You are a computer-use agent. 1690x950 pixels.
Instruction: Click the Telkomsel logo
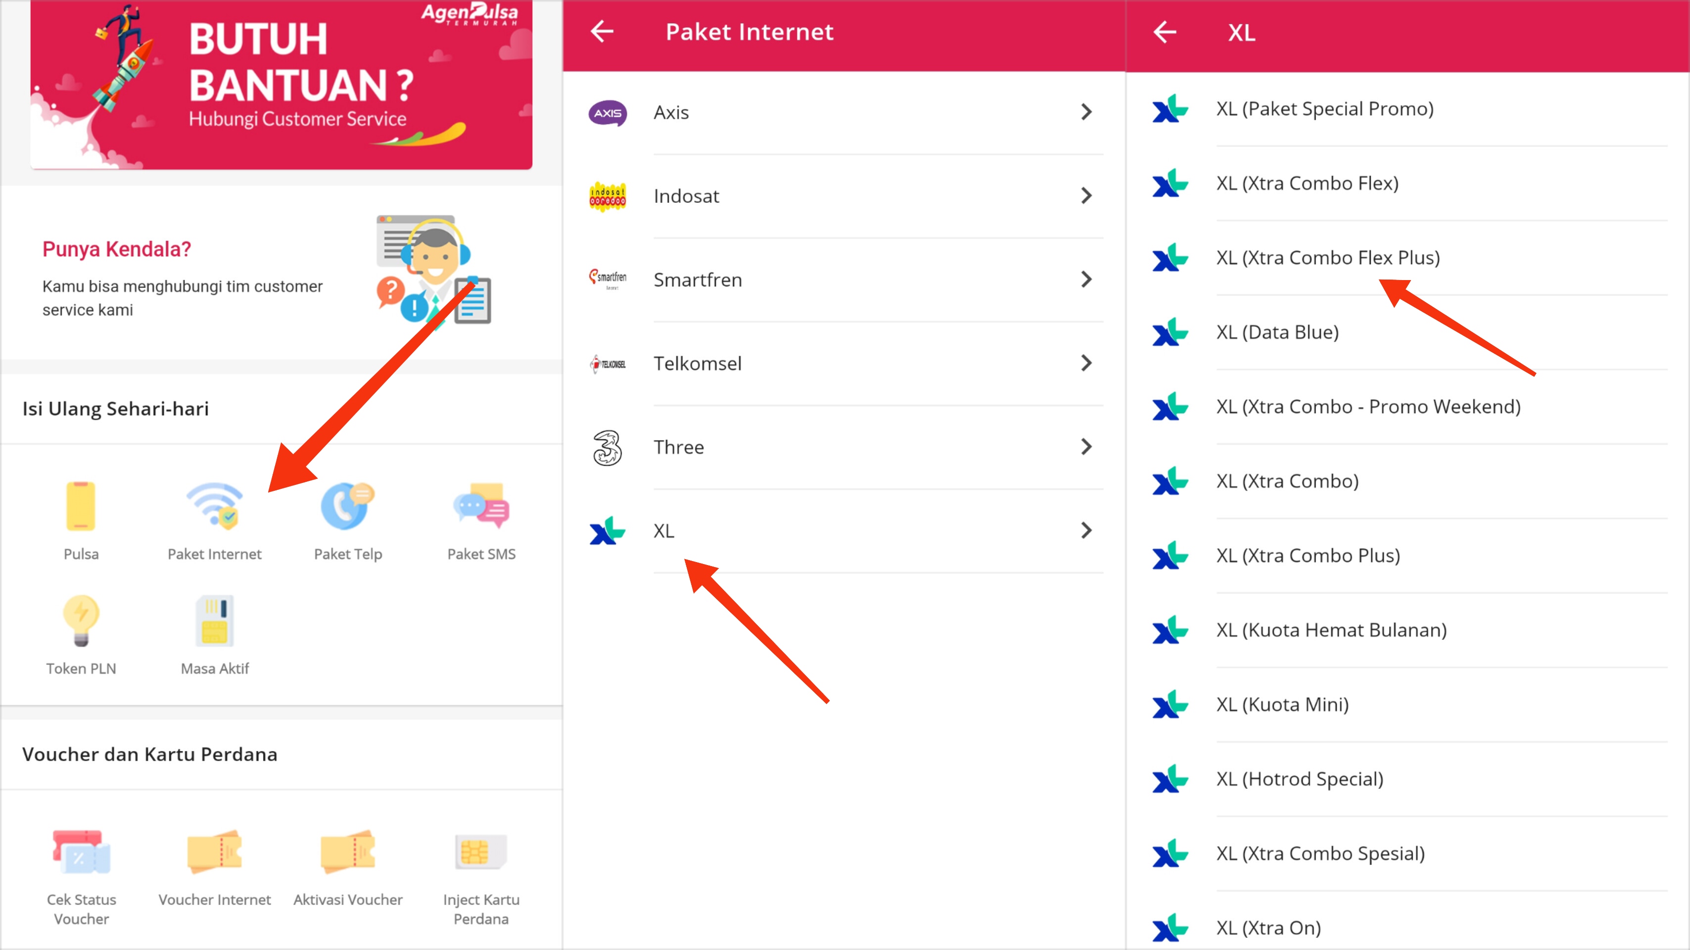coord(608,364)
